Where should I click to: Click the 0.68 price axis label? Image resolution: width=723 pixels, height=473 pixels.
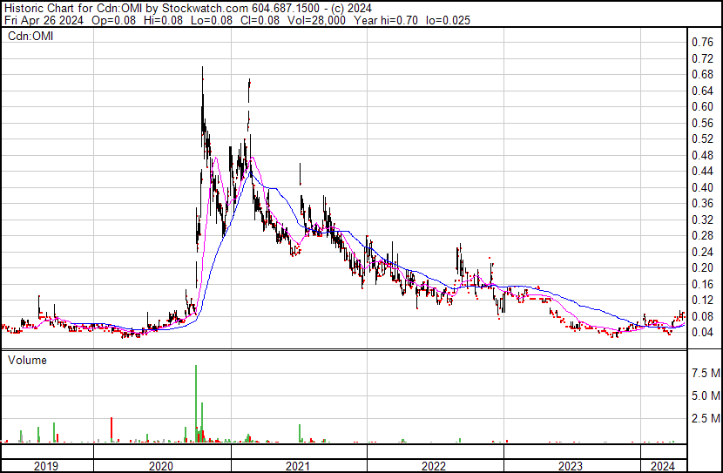(702, 75)
